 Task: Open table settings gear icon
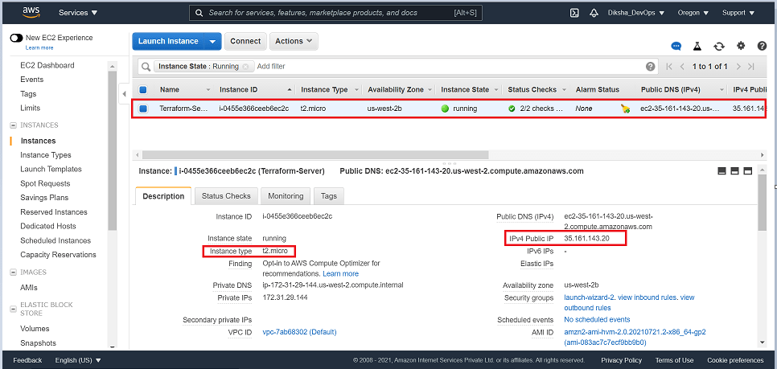pyautogui.click(x=741, y=46)
